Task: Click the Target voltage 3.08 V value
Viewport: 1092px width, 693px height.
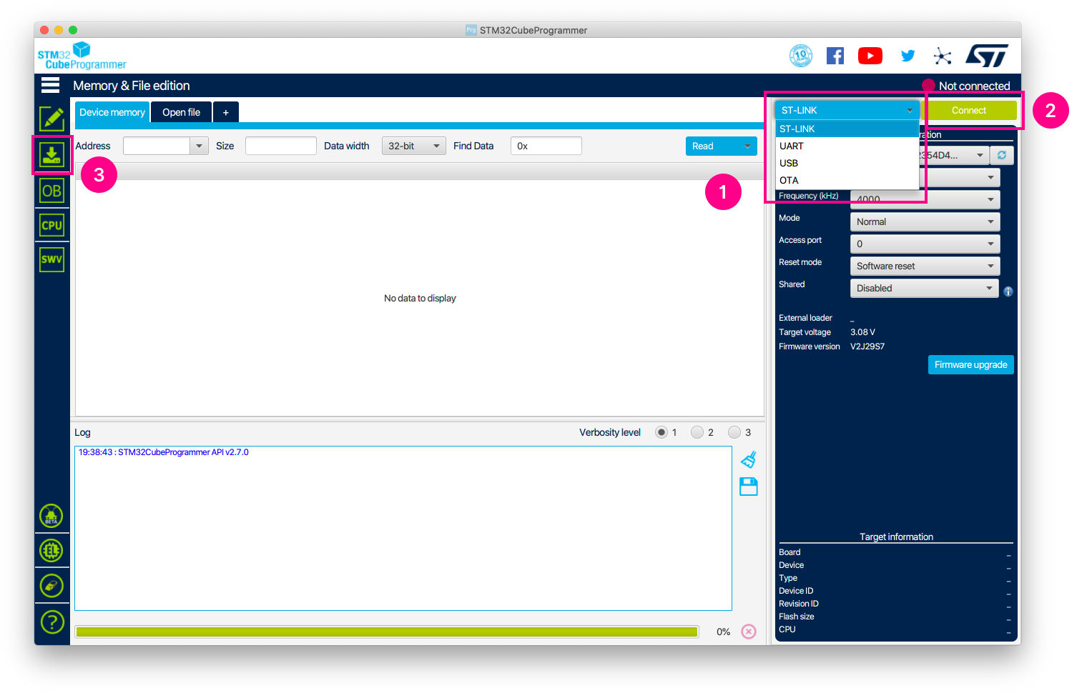Action: click(x=862, y=332)
